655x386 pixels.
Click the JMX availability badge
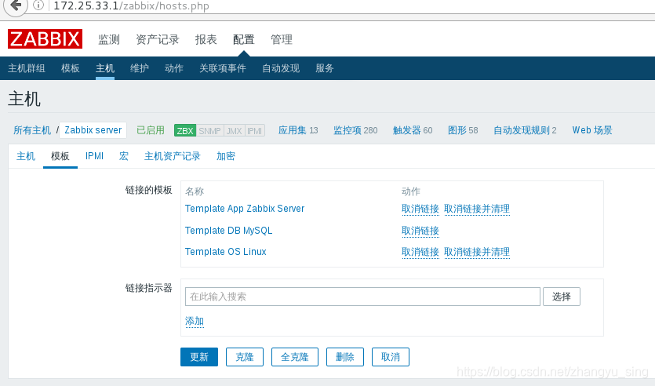point(235,131)
